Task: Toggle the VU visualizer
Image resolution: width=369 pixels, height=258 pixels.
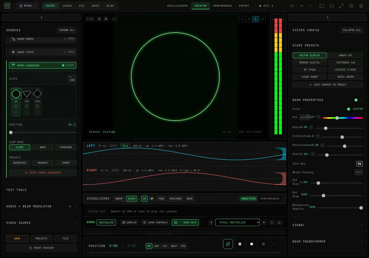Action: [144, 199]
